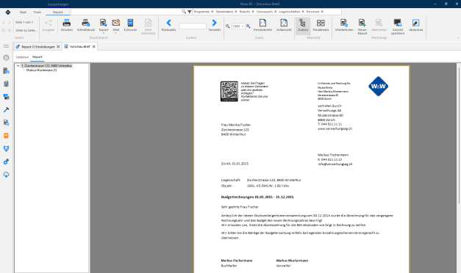Click the Drucken printer icon

point(67,23)
